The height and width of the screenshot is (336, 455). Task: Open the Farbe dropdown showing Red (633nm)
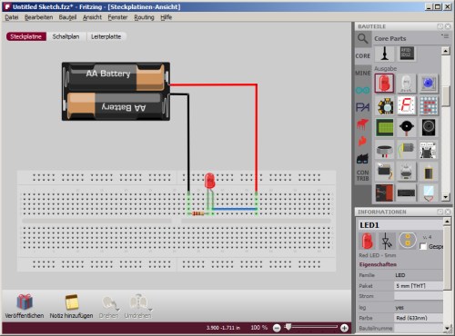click(x=419, y=318)
